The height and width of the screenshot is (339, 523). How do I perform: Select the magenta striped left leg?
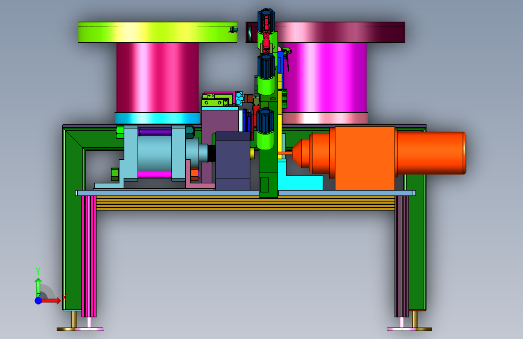(89, 256)
